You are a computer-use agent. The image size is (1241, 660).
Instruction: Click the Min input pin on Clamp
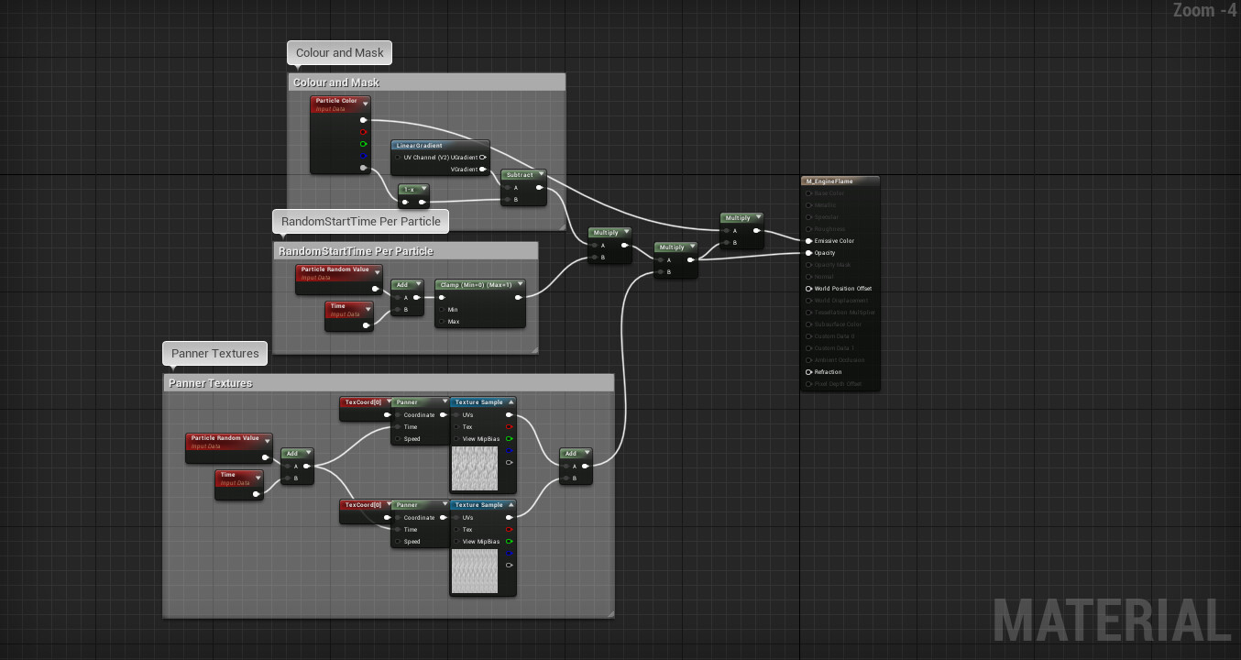point(441,310)
